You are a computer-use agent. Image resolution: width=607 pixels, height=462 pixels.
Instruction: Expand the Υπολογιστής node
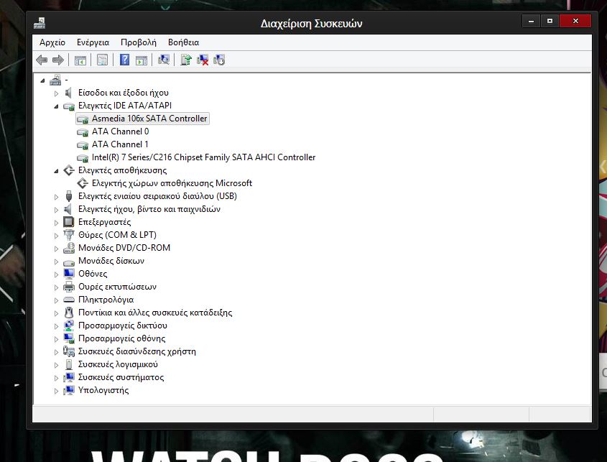coord(56,391)
